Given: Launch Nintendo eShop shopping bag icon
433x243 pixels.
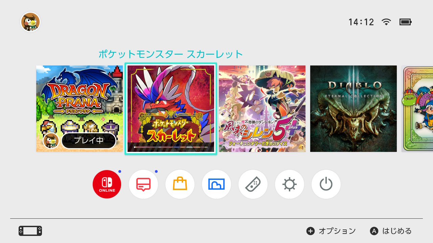Looking at the screenshot, I should tap(180, 184).
